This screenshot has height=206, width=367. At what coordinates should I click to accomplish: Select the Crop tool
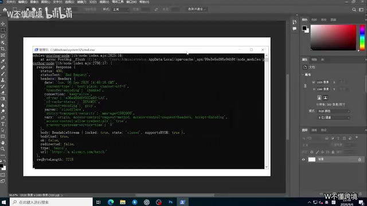pos(3,49)
